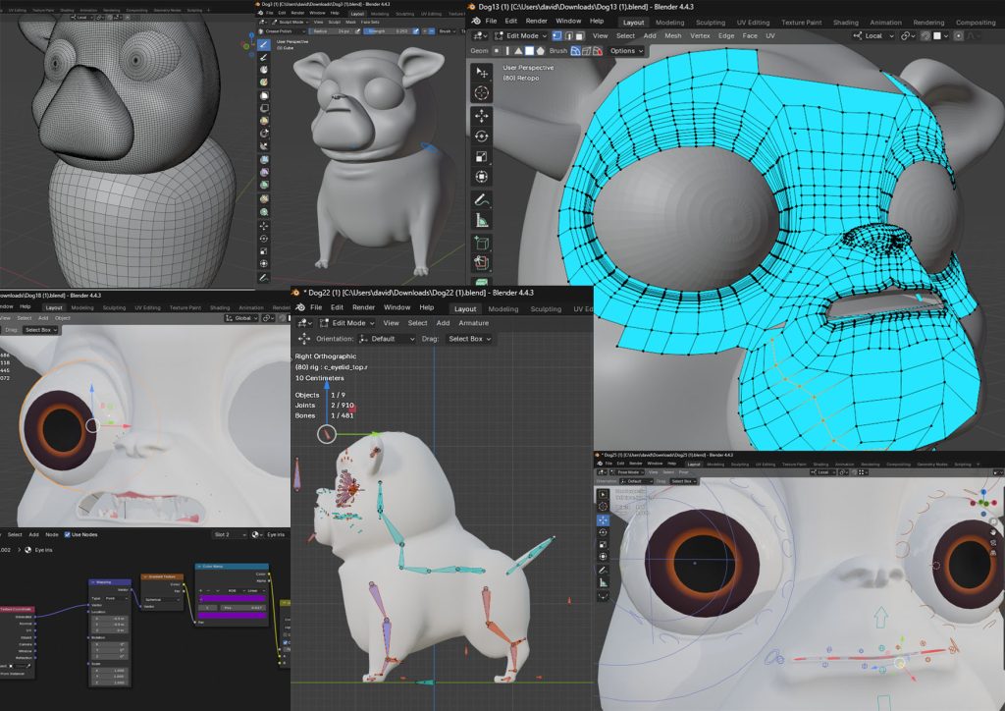This screenshot has height=711, width=1005.
Task: Select the Move tool in Dog25 toolbar
Action: click(x=604, y=520)
